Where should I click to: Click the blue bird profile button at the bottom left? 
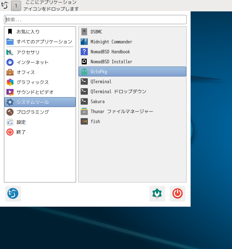13,194
